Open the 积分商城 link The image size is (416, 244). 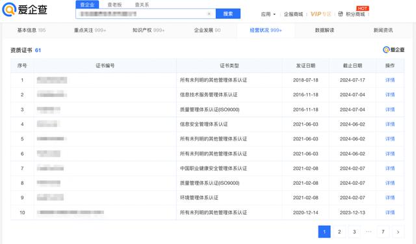click(x=356, y=14)
